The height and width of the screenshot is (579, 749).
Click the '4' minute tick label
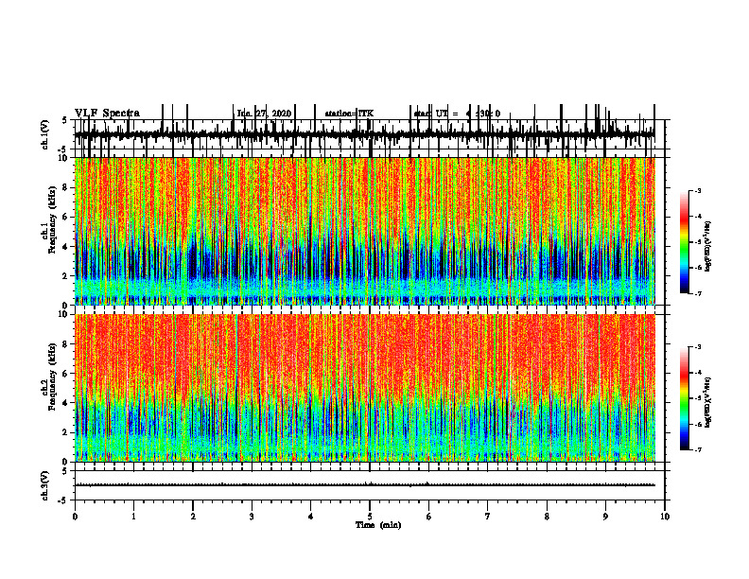point(310,517)
